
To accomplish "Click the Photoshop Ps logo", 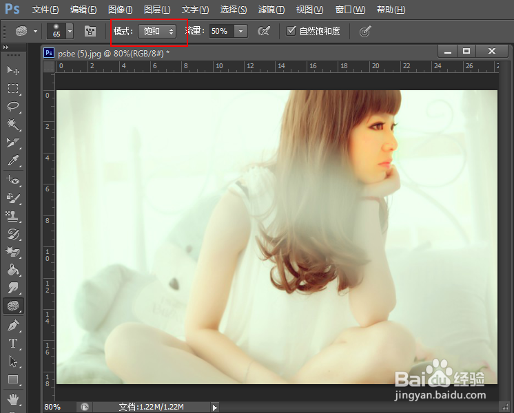I will [x=12, y=9].
